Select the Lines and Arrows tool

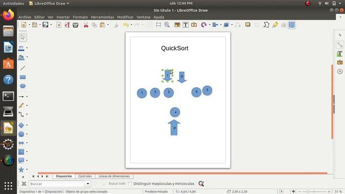coord(22,96)
